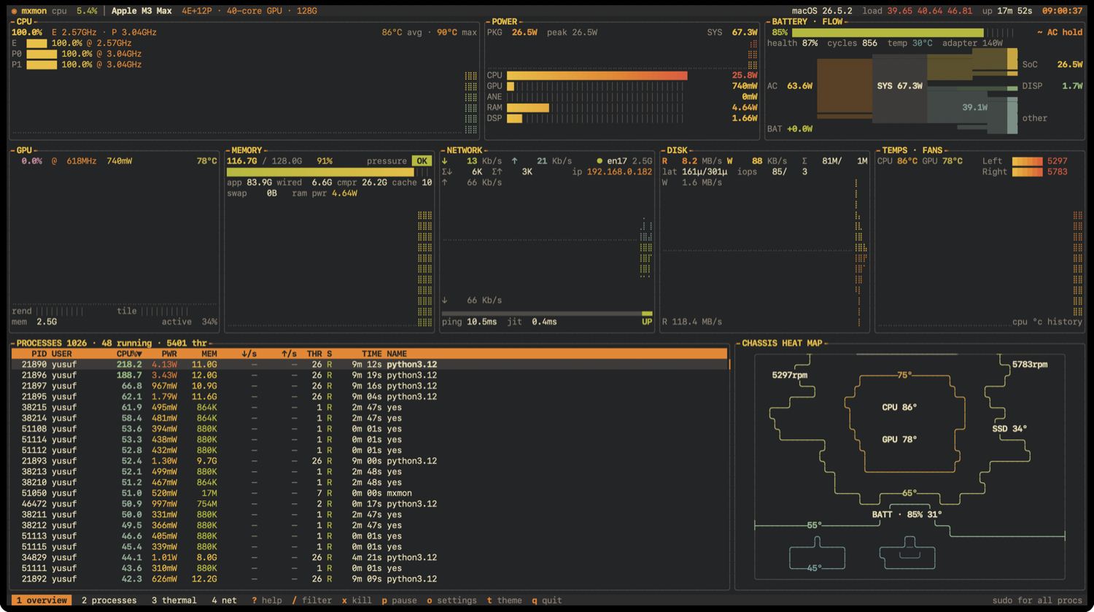
Task: Sort processes by the PWR column header
Action: click(x=169, y=354)
